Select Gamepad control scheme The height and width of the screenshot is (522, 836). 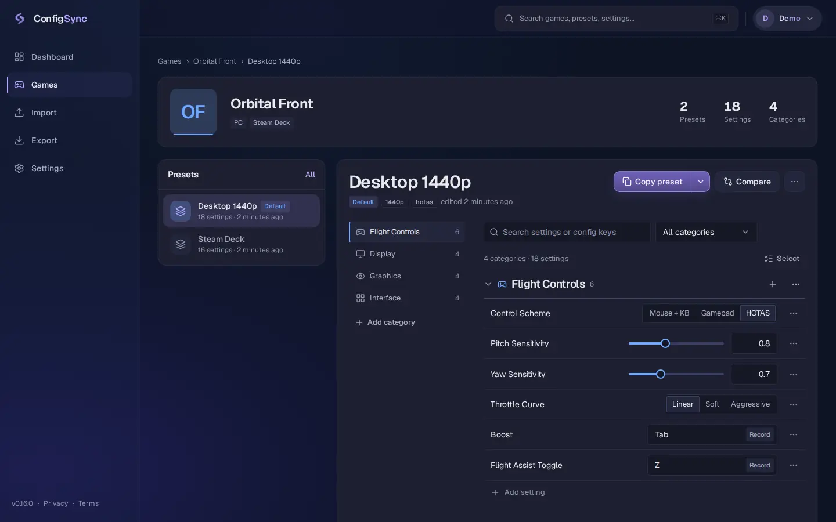coord(718,313)
